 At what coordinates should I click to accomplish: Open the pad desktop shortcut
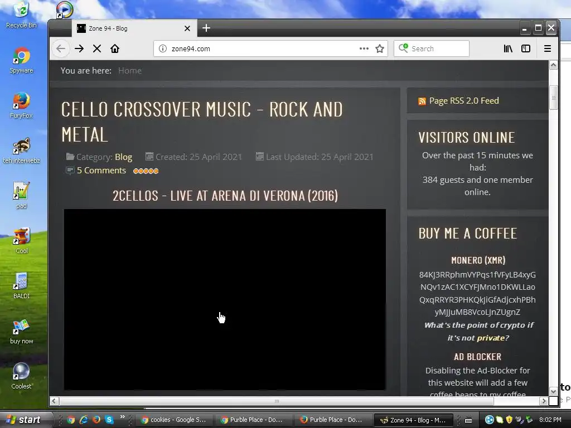[22, 196]
